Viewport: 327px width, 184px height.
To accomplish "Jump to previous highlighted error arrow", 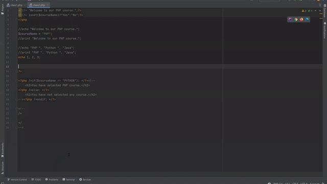I will [x=316, y=11].
